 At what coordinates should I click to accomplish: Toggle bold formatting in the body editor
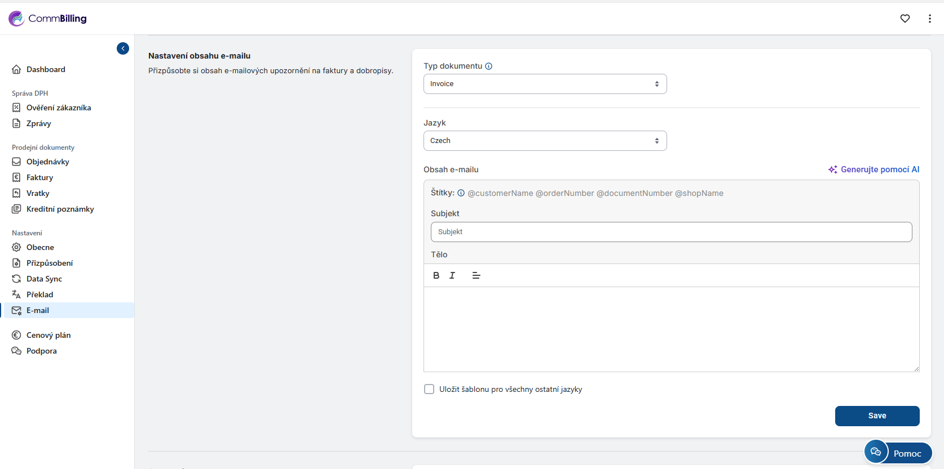pos(436,275)
